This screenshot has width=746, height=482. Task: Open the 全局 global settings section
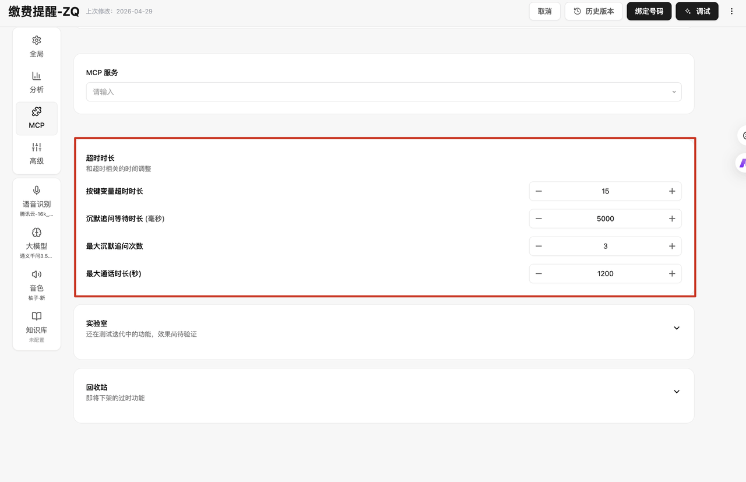pos(37,47)
